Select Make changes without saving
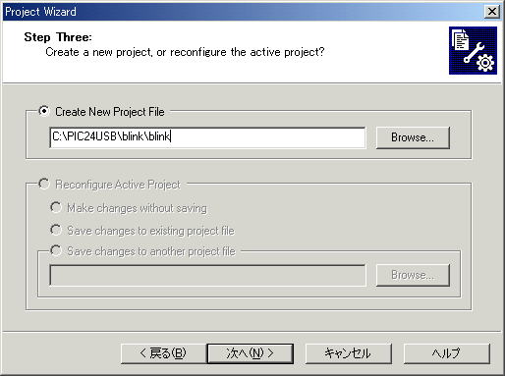 (56, 207)
